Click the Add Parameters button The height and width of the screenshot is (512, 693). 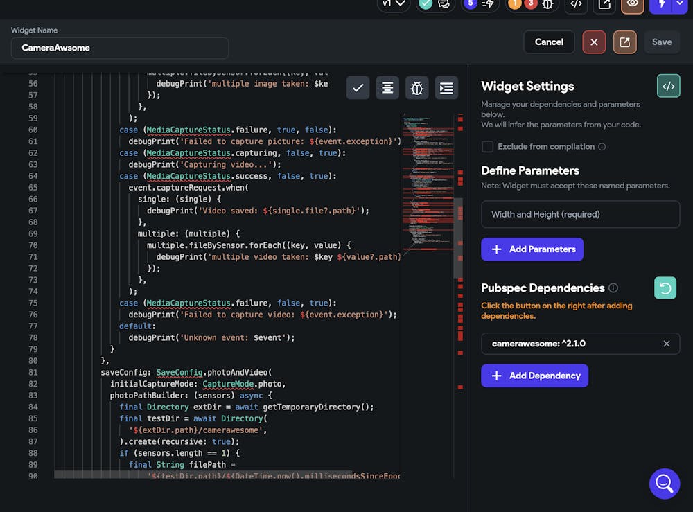point(532,249)
